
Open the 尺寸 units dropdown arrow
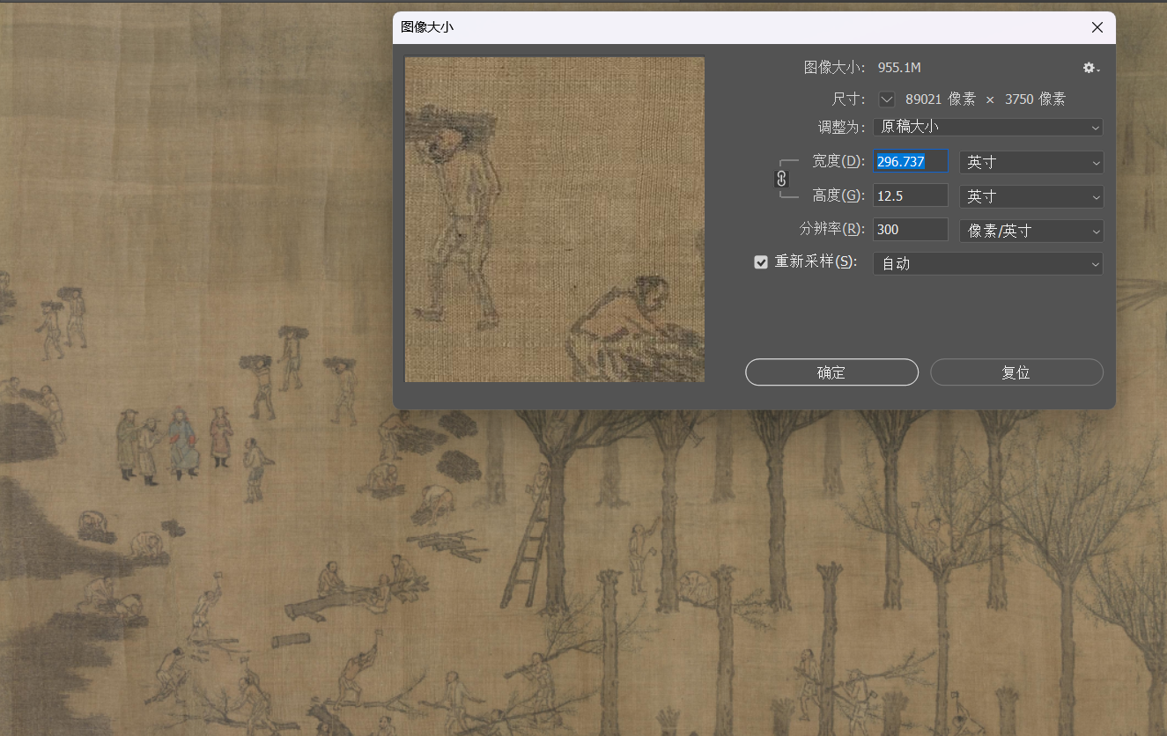[x=887, y=99]
